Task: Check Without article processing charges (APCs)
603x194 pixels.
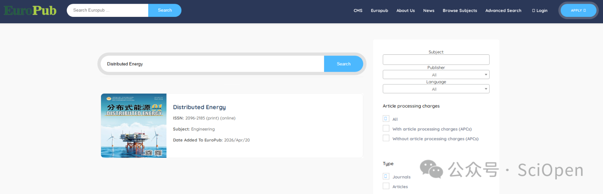Action: [386, 138]
